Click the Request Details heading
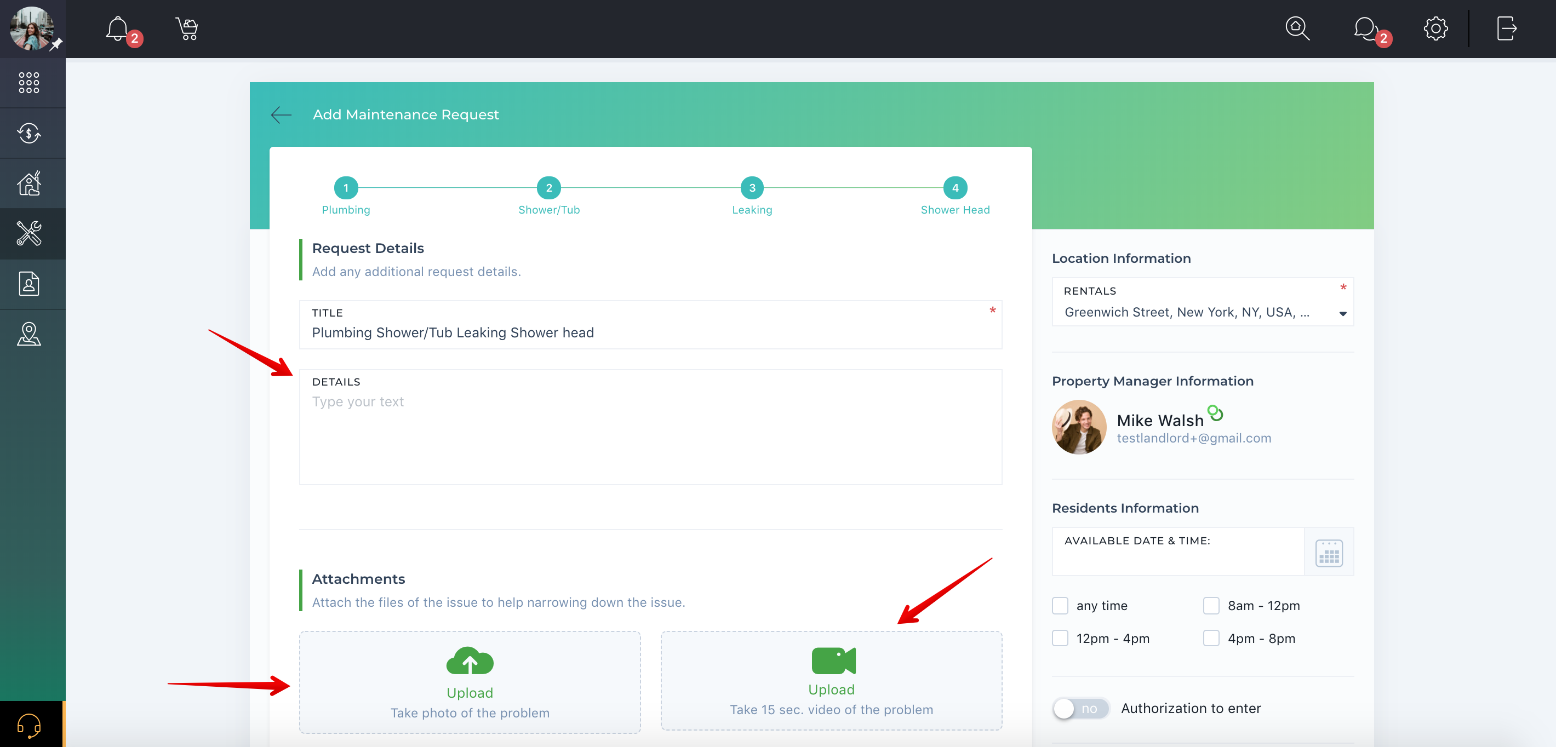The width and height of the screenshot is (1556, 747). coord(368,248)
